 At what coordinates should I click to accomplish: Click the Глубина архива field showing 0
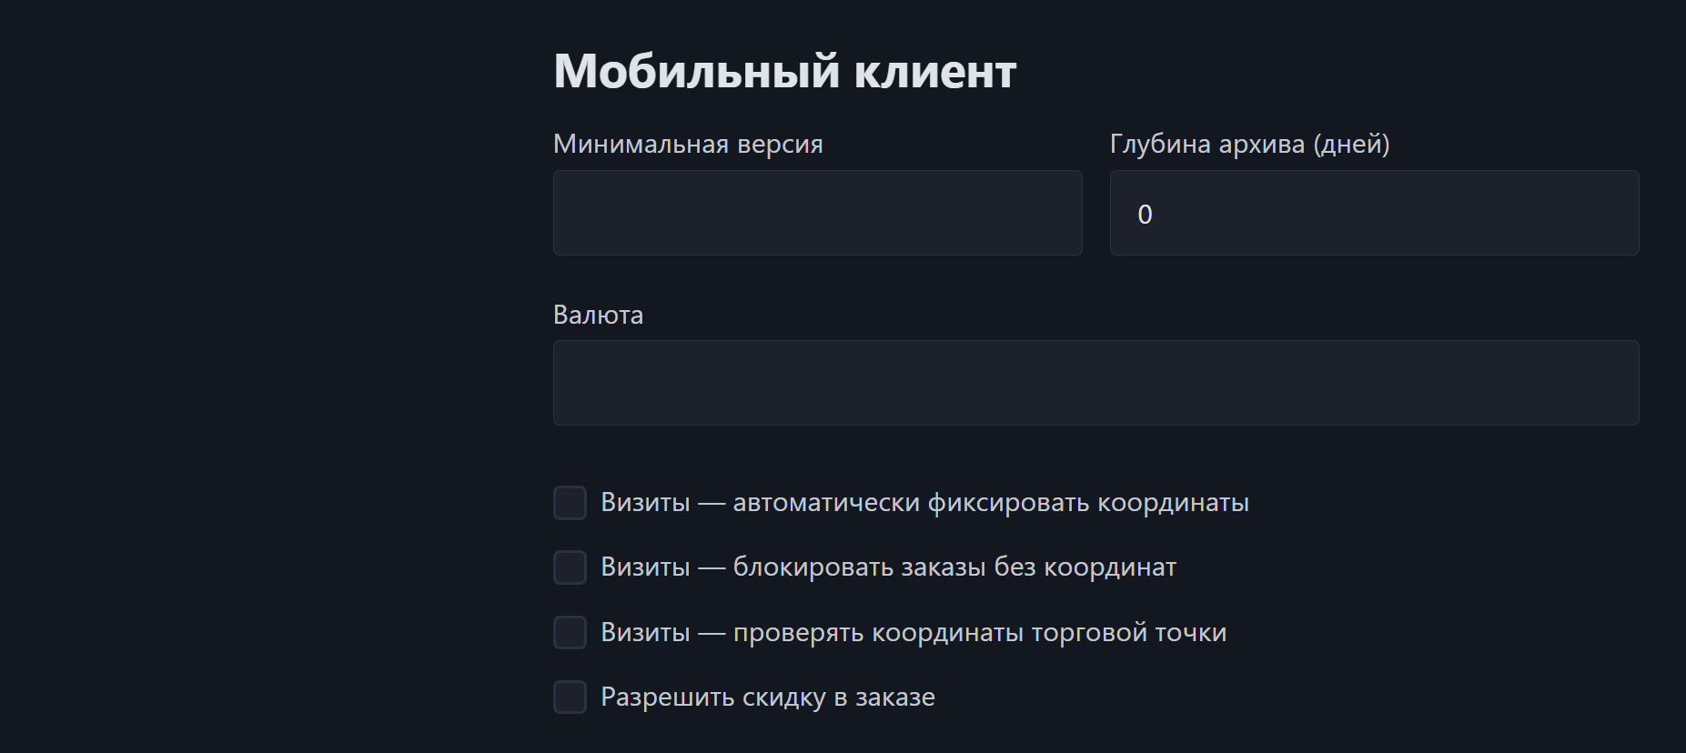pyautogui.click(x=1374, y=213)
